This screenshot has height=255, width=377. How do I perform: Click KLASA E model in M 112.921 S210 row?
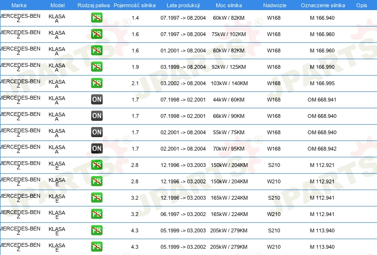click(57, 166)
